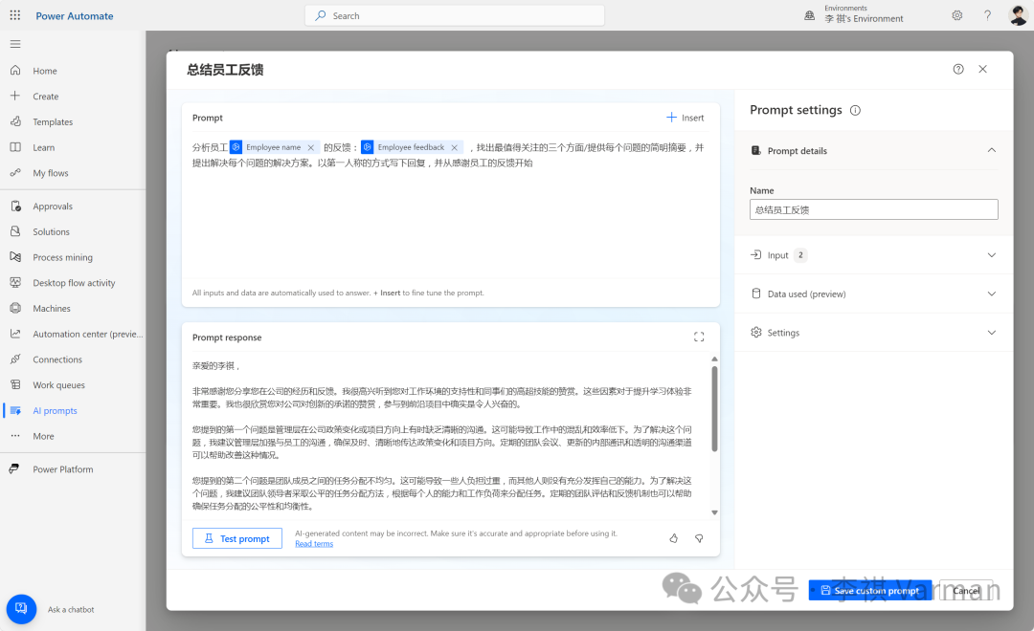Open the app launcher waffle icon

click(15, 15)
